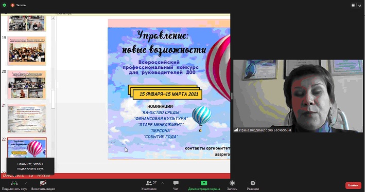This screenshot has width=365, height=192.
Task: Toggle Включить видео camera on
Action: click(43, 185)
